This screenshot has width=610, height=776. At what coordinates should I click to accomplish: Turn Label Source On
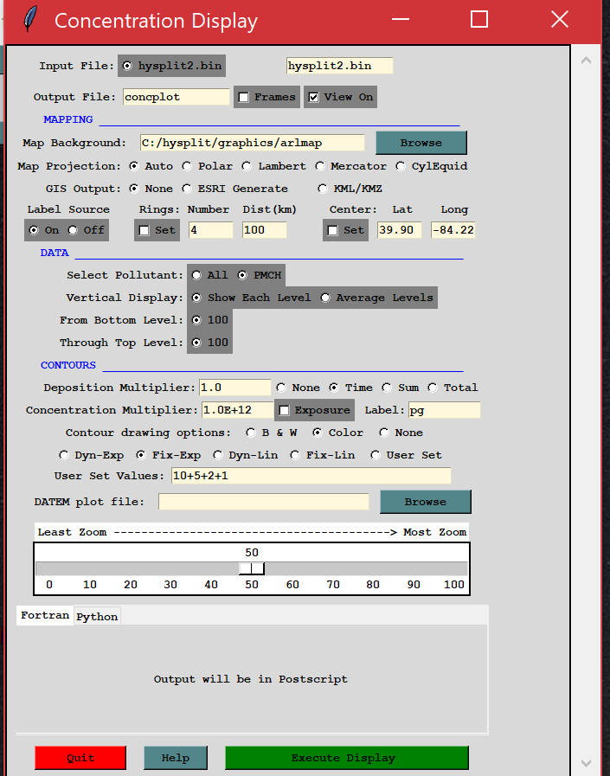point(34,230)
